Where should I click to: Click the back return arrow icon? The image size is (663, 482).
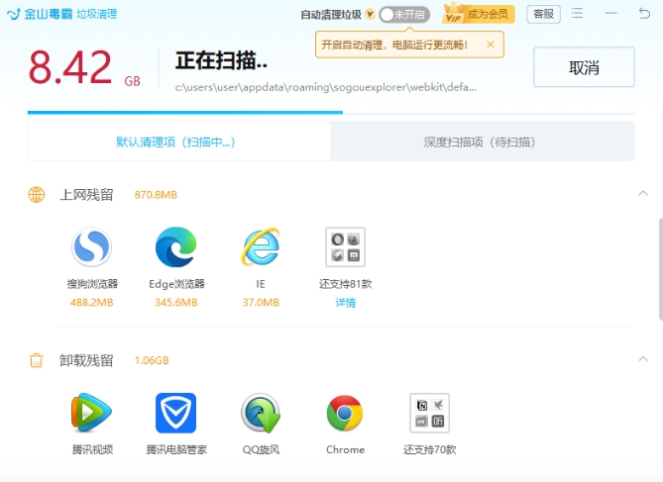click(644, 14)
